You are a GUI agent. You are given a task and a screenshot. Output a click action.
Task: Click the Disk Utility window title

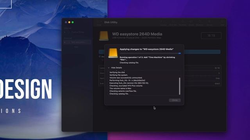point(111,23)
